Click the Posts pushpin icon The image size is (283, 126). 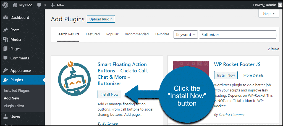coord(6,30)
